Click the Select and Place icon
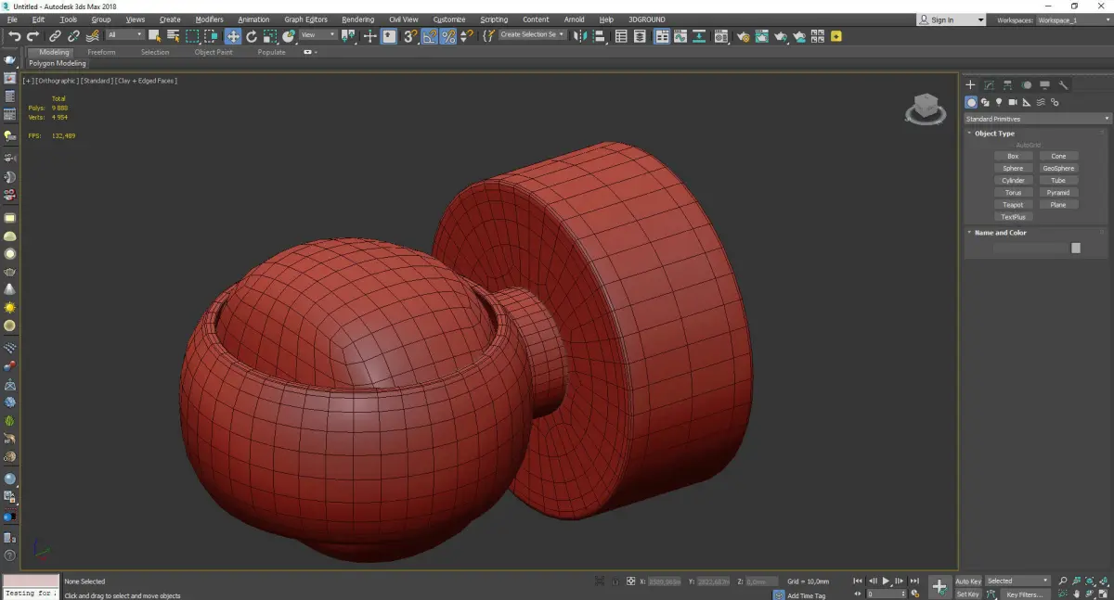Viewport: 1114px width, 600px height. [x=289, y=36]
